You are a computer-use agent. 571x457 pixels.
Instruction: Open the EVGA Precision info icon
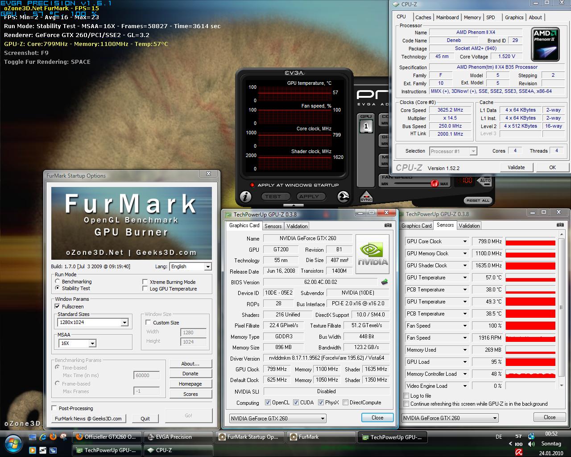tap(245, 196)
